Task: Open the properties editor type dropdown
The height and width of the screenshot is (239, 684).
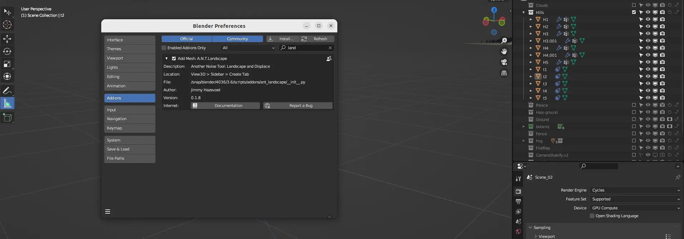Action: 521,166
